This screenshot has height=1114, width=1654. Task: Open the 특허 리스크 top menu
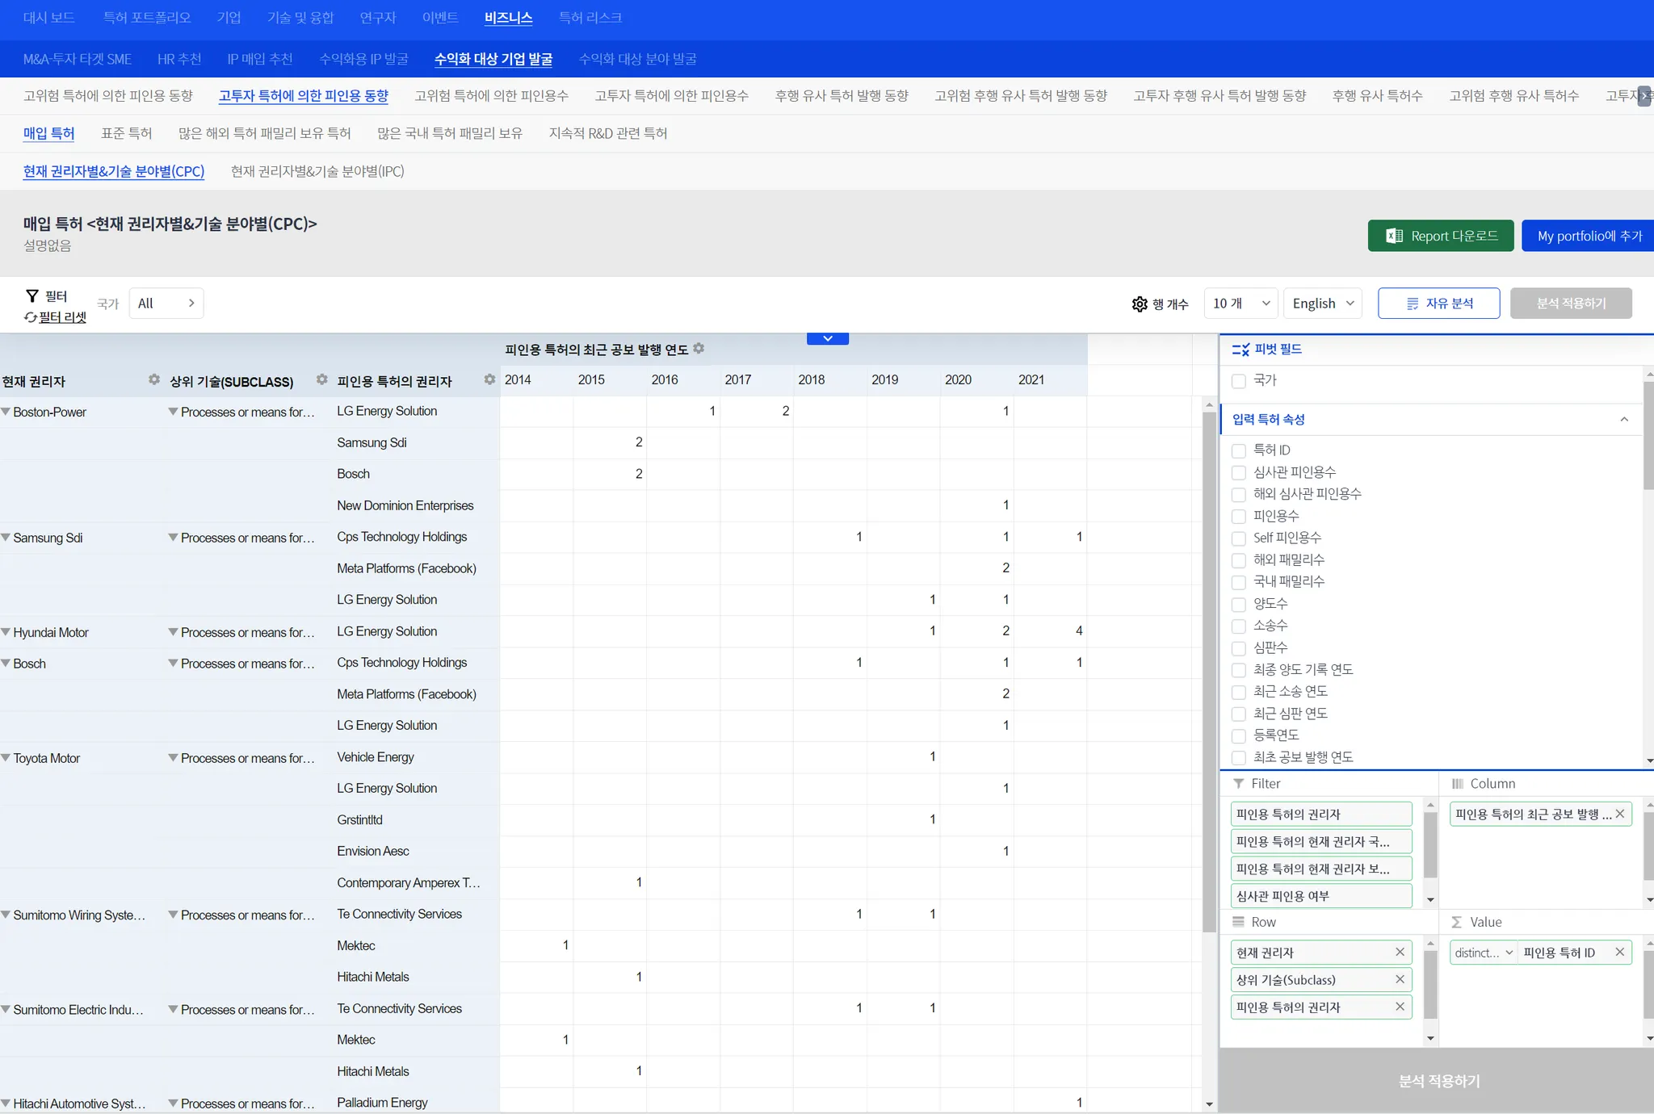tap(590, 18)
